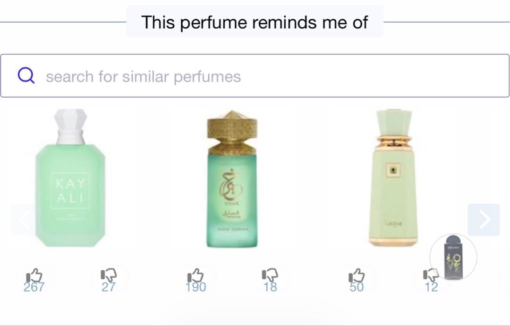The image size is (510, 326).
Task: Click the "This perfume reminds me of" heading
Action: pos(255,22)
